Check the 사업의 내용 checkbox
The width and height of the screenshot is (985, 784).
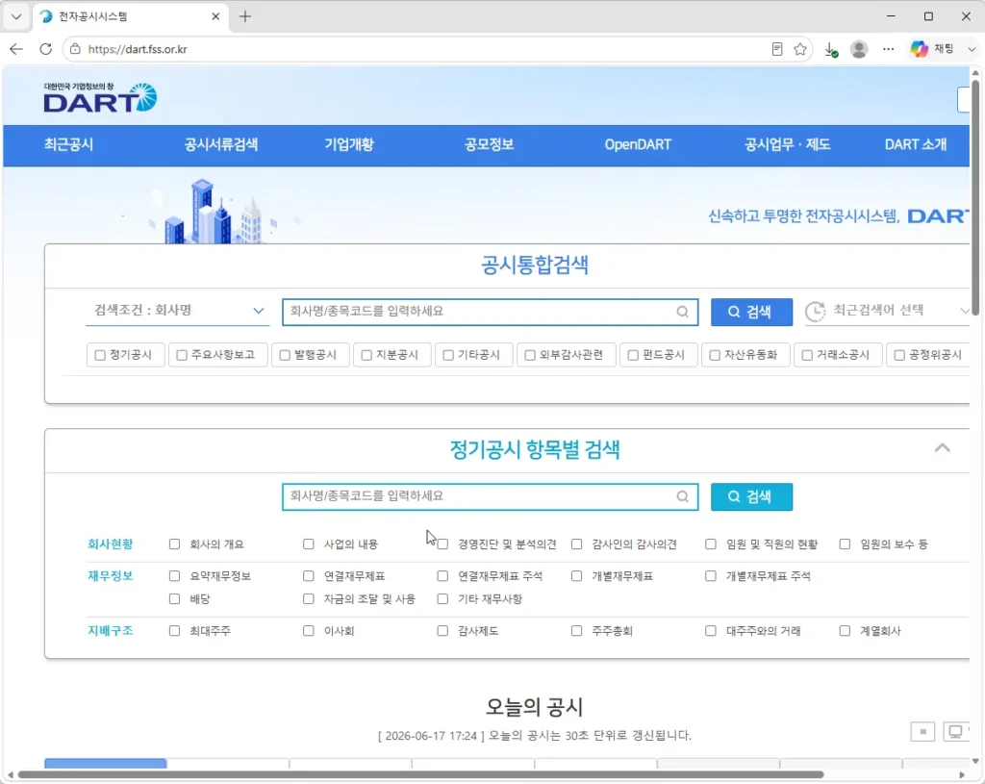[309, 544]
